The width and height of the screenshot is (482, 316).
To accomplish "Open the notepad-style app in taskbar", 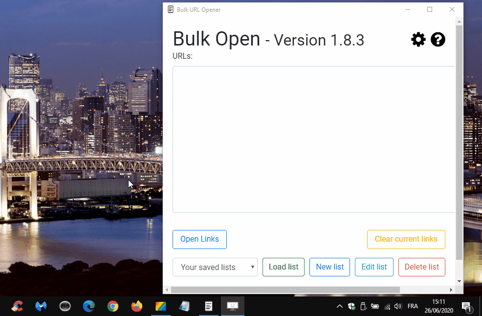I will pos(185,306).
